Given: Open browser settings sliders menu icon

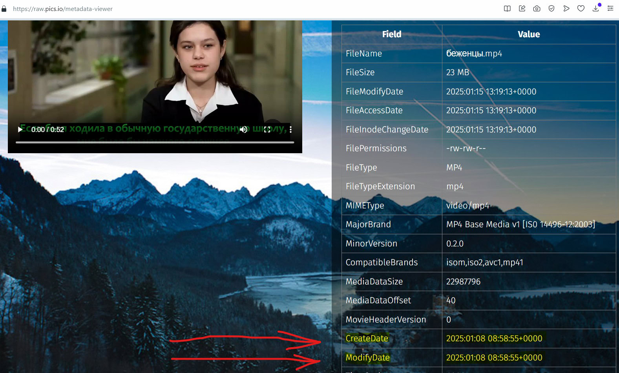Looking at the screenshot, I should 610,9.
